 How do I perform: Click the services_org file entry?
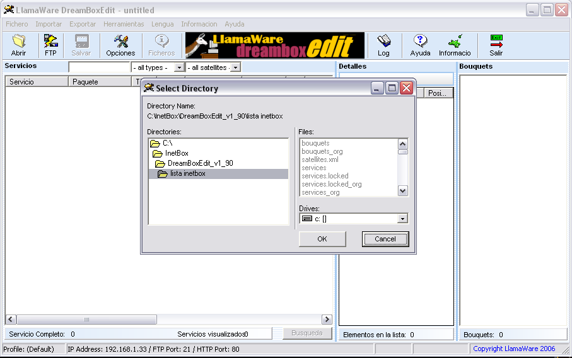(320, 192)
